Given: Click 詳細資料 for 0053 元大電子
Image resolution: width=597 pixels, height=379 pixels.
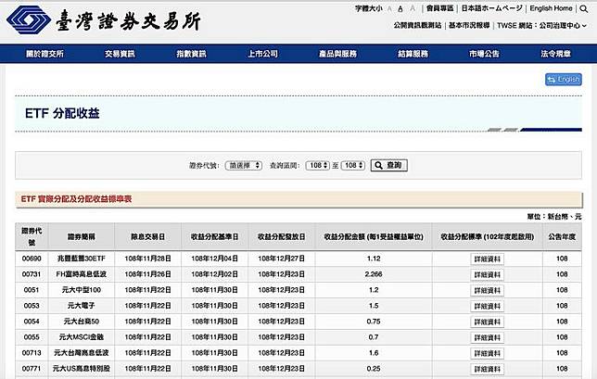Looking at the screenshot, I should tap(488, 307).
